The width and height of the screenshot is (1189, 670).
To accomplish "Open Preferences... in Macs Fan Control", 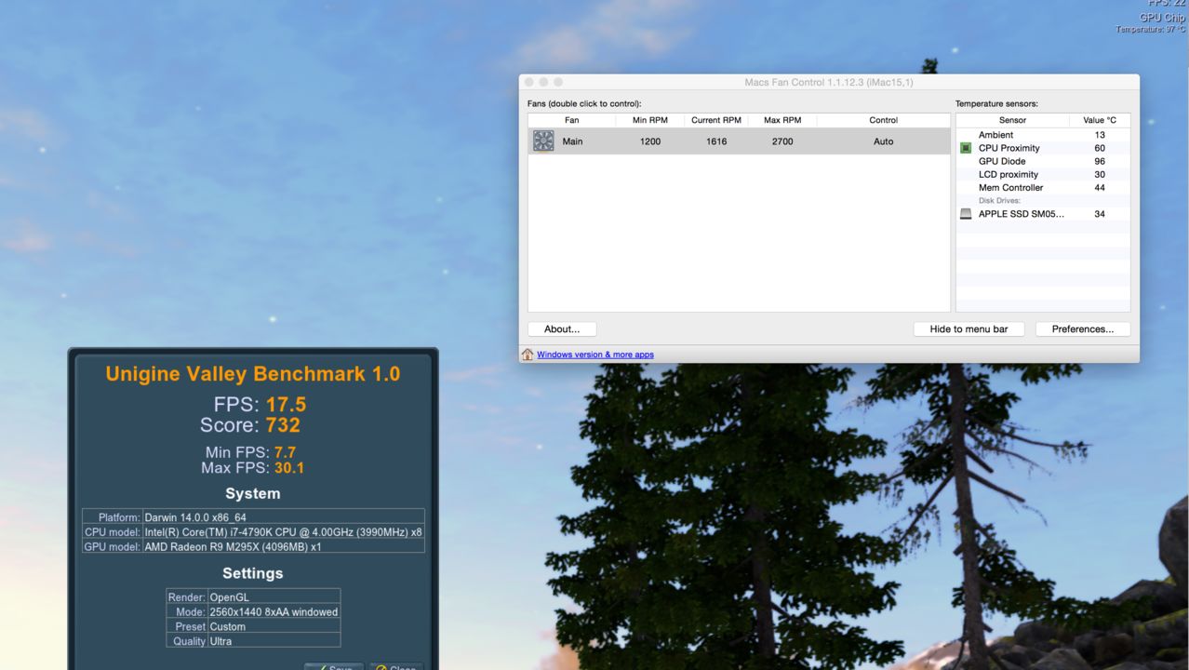I will (x=1082, y=329).
